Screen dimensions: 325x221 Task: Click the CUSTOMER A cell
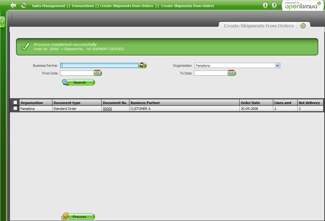pyautogui.click(x=184, y=109)
